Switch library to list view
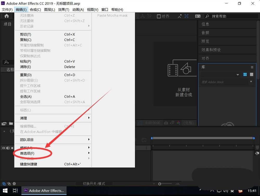260x196 pixels. [251, 74]
